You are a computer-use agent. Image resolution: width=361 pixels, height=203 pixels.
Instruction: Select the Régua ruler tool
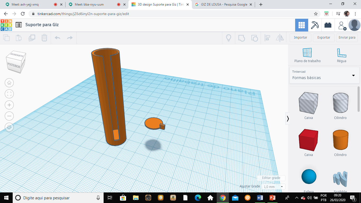[341, 55]
